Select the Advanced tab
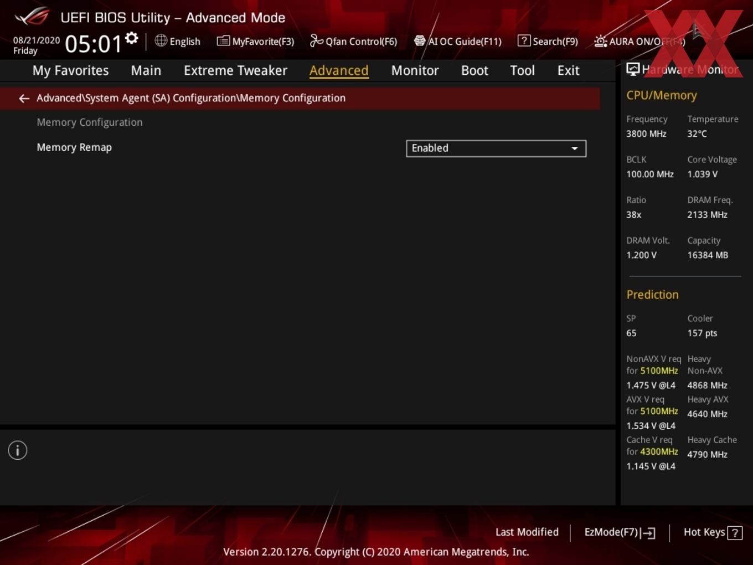Screen dimensions: 753x565 [x=339, y=70]
